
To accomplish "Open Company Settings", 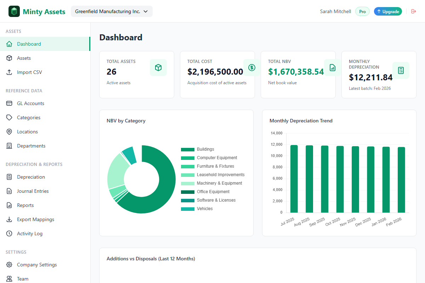I will (45, 265).
